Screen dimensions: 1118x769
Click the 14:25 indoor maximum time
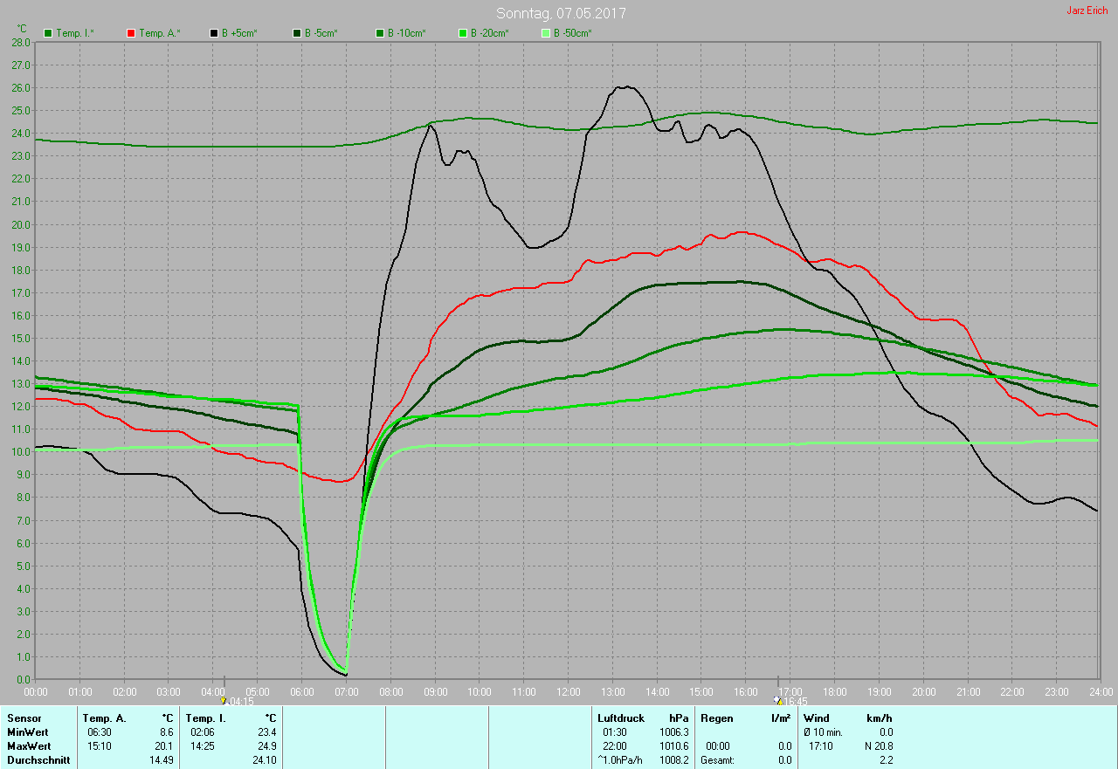pos(203,746)
